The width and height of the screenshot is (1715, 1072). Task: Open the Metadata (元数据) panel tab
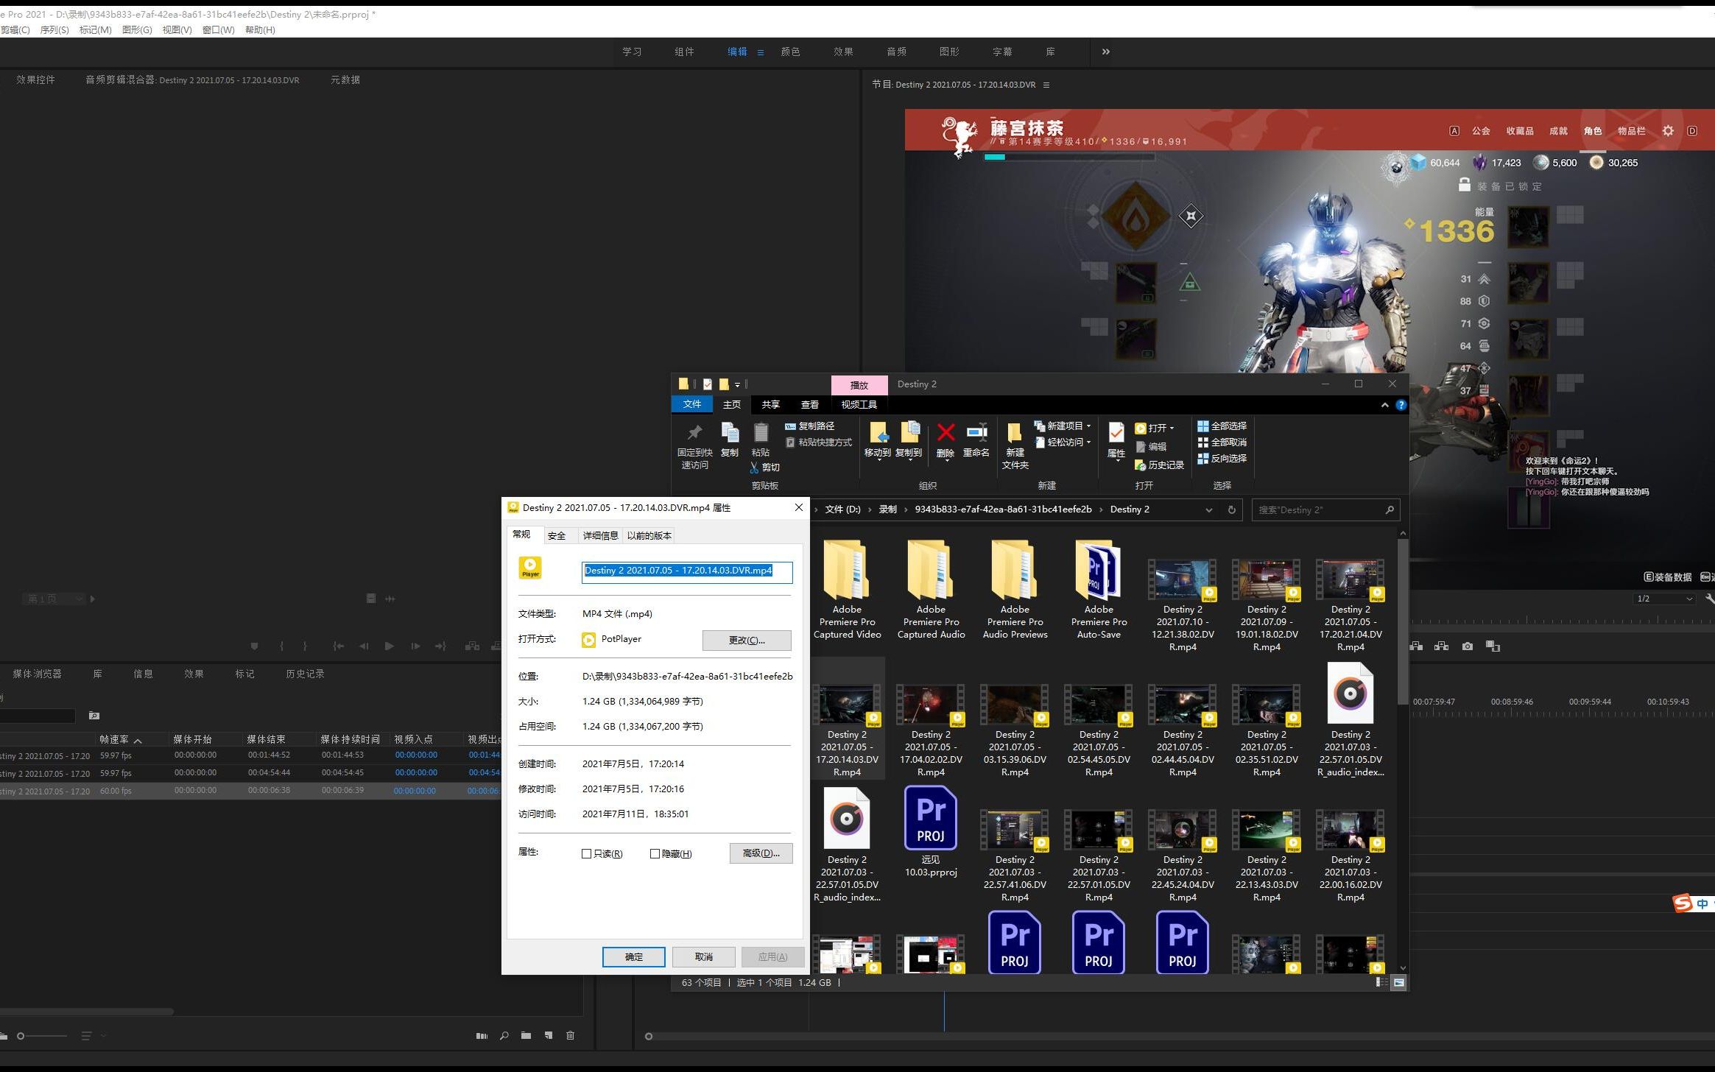click(x=345, y=80)
